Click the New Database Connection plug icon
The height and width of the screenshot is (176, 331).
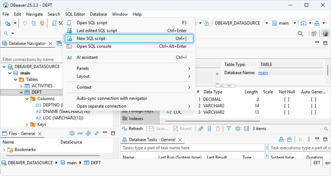point(7,23)
